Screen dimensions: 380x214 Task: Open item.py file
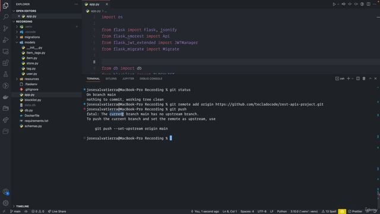pyautogui.click(x=31, y=58)
